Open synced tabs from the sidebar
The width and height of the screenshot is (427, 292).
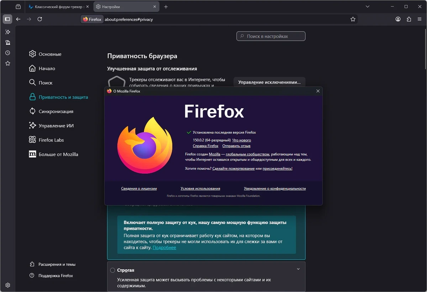coord(7,43)
